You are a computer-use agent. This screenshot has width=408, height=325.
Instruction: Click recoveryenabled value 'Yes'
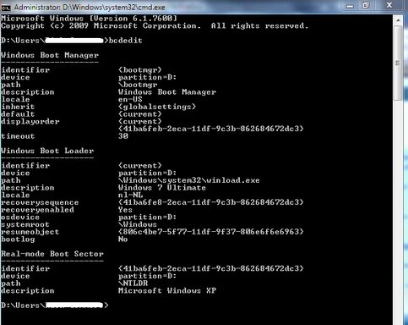[125, 210]
